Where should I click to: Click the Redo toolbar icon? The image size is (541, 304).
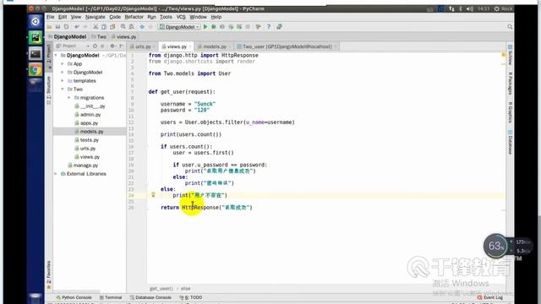tap(85, 27)
